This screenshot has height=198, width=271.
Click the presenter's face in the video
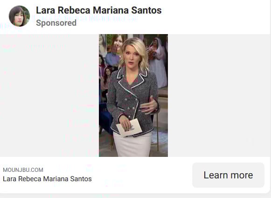132,56
